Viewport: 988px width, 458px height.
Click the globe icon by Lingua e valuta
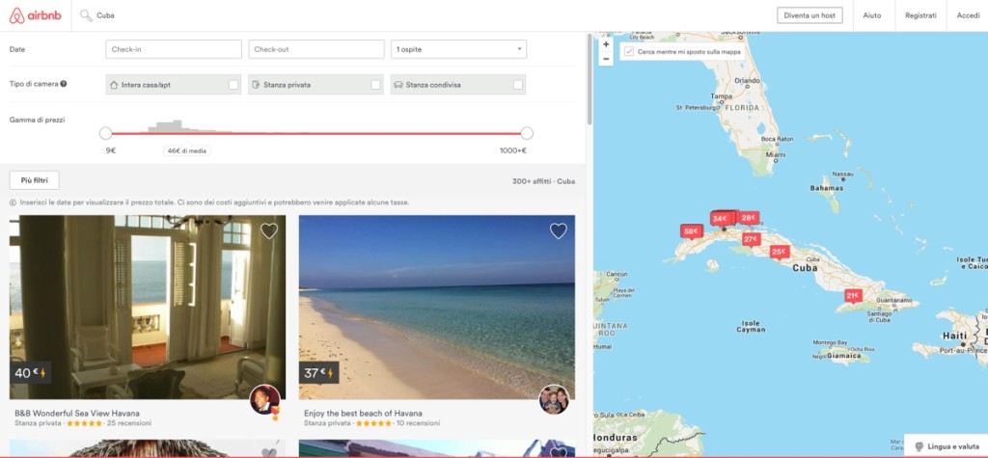[x=919, y=446]
